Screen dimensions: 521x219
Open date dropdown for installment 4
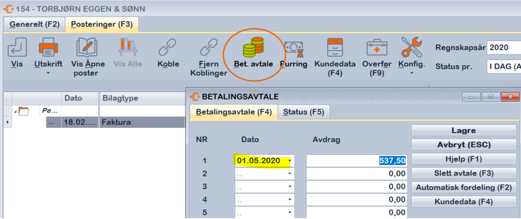pos(290,200)
